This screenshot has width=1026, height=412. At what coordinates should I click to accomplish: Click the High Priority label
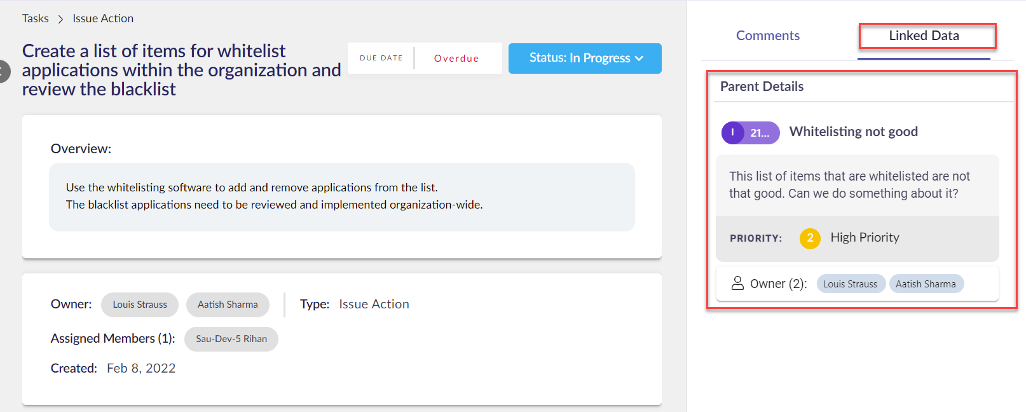coord(865,238)
